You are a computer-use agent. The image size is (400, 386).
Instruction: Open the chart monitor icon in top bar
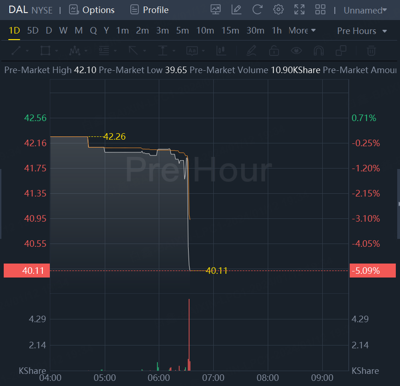click(x=216, y=10)
